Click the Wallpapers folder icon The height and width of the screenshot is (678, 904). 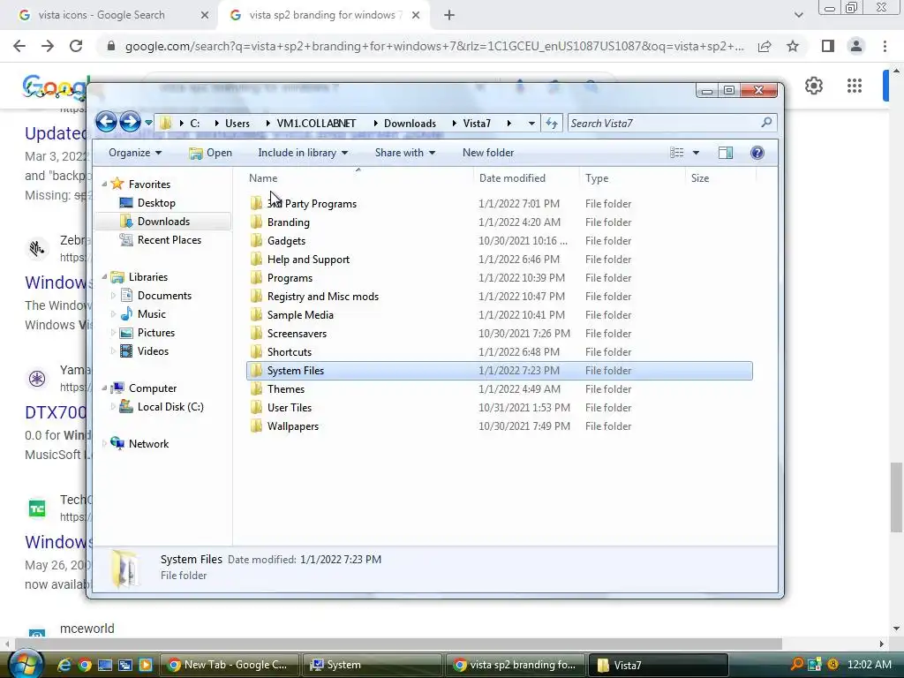(x=256, y=426)
